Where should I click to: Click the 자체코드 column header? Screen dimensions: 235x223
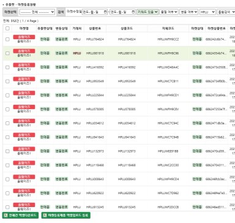(168, 28)
